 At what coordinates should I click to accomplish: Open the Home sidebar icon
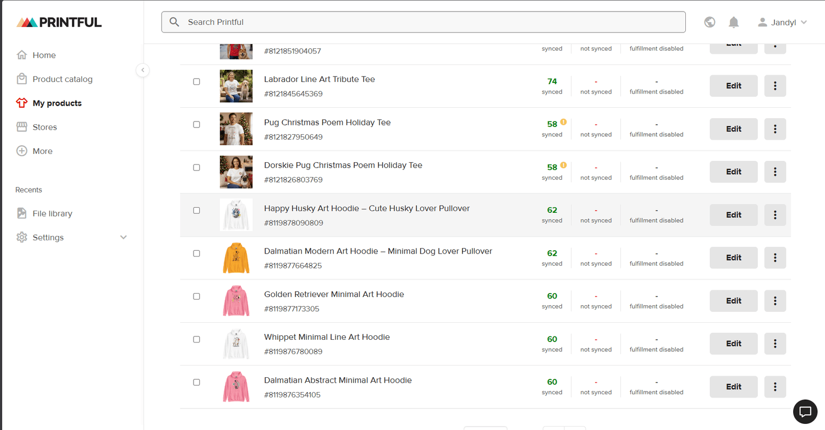point(22,55)
